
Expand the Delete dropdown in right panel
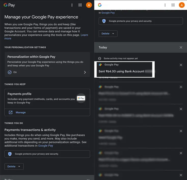pyautogui.click(x=108, y=34)
